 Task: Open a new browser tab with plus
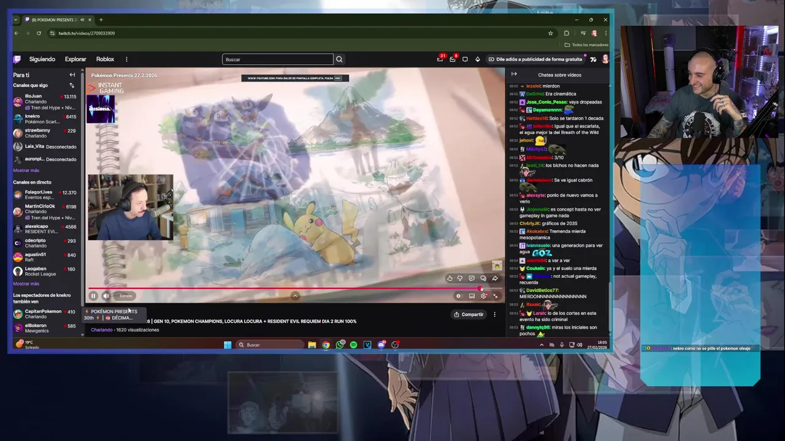pos(101,20)
